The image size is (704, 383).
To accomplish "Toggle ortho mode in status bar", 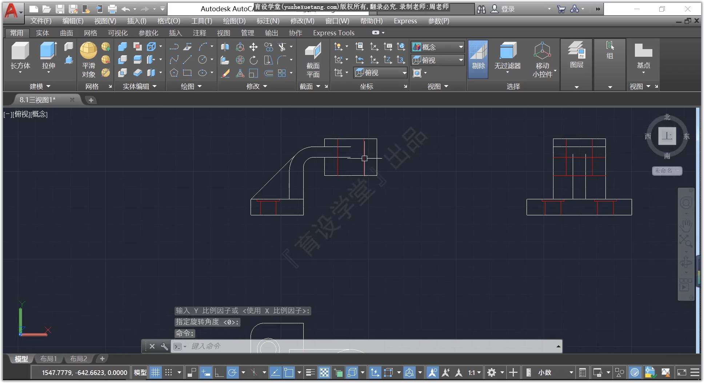I will tap(219, 372).
